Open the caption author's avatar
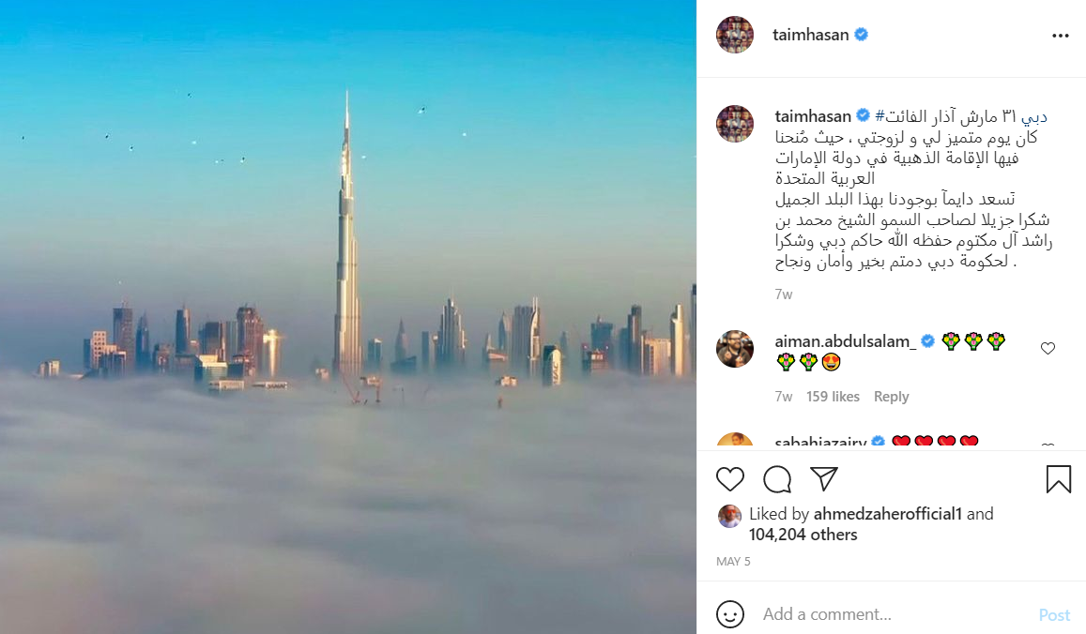The width and height of the screenshot is (1086, 634). pos(735,124)
